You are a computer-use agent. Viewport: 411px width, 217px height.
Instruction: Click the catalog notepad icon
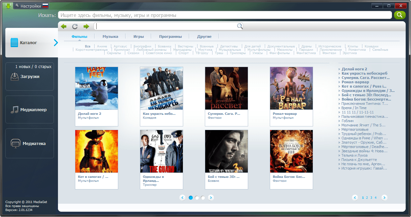[14, 42]
